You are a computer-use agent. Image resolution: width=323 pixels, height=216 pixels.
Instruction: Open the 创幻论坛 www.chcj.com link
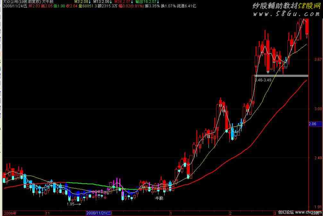point(300,212)
